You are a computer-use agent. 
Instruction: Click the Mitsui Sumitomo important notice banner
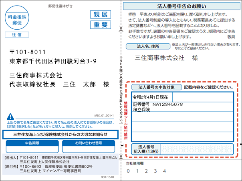click(x=60, y=134)
